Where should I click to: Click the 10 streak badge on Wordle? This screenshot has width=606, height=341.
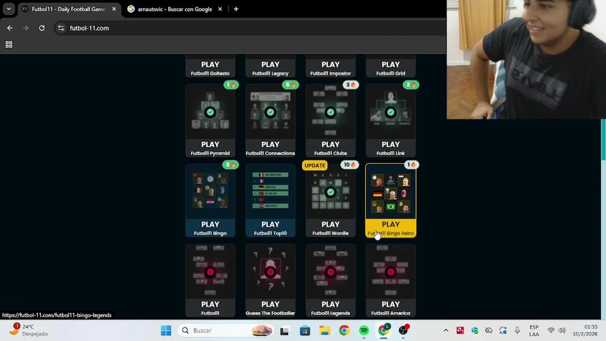[350, 165]
